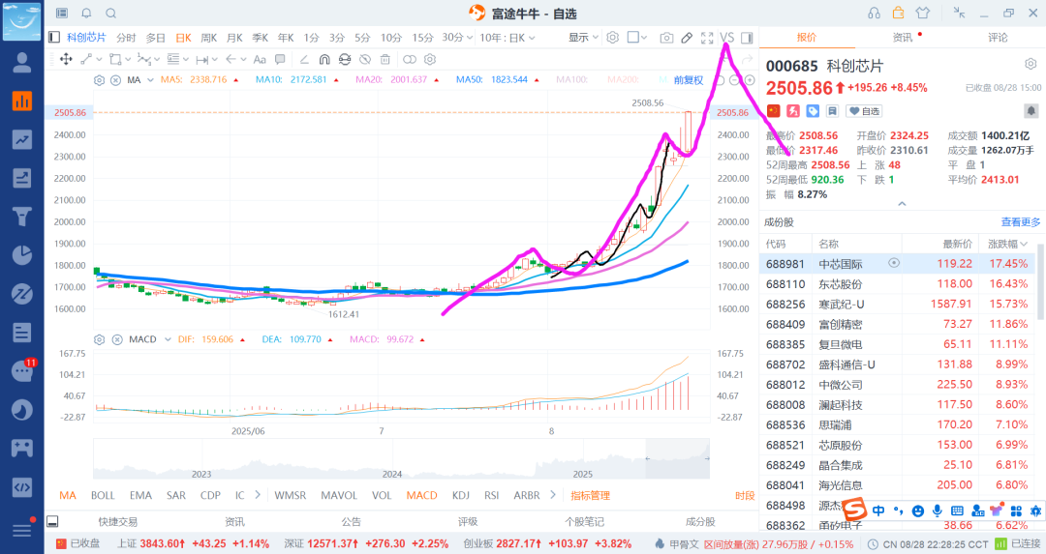Select the text Aa annotation tool
Viewport: 1046px width, 554px height.
[x=260, y=59]
